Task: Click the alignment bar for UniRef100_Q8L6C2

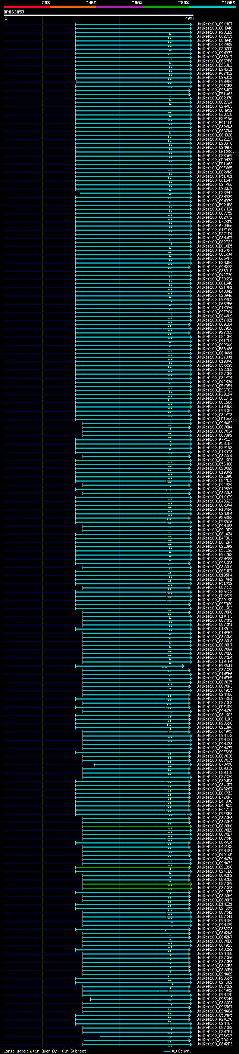Action: pos(134,608)
